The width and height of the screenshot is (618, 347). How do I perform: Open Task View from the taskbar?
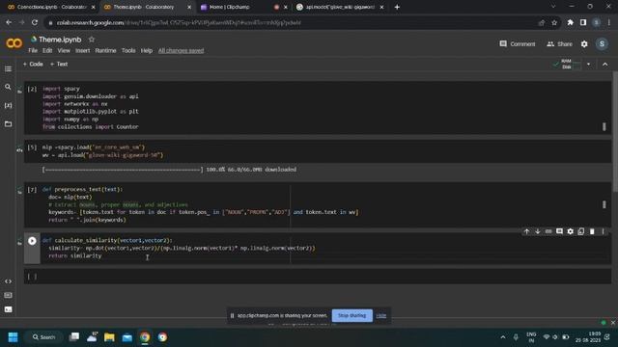click(x=74, y=337)
